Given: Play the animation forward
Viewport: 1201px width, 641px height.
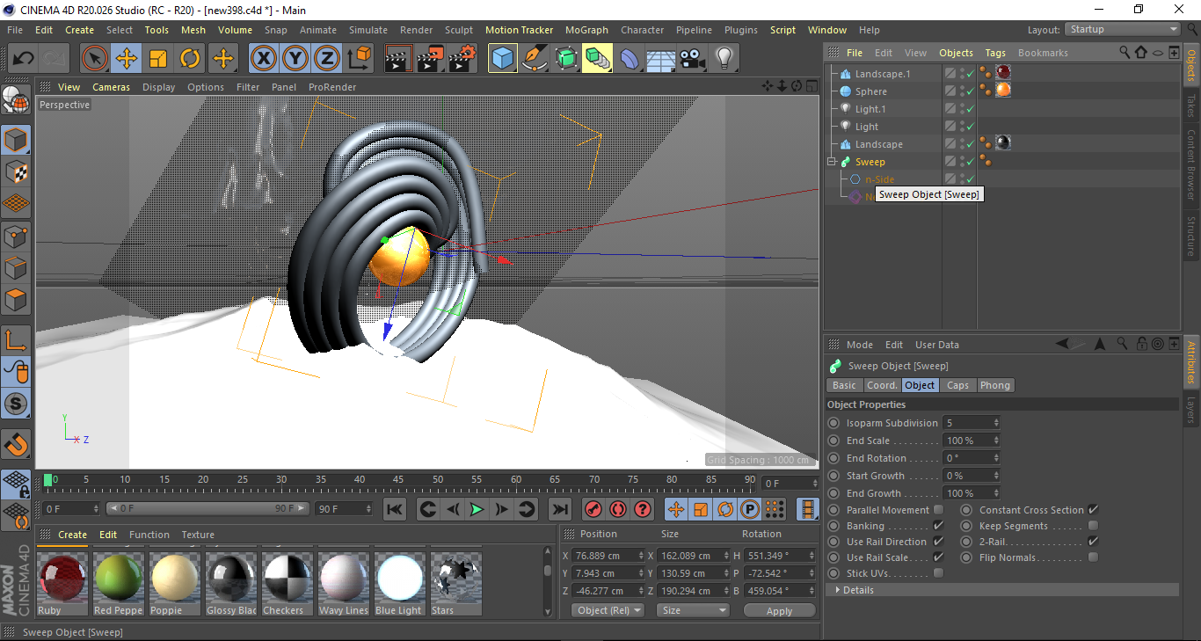Looking at the screenshot, I should pyautogui.click(x=477, y=509).
